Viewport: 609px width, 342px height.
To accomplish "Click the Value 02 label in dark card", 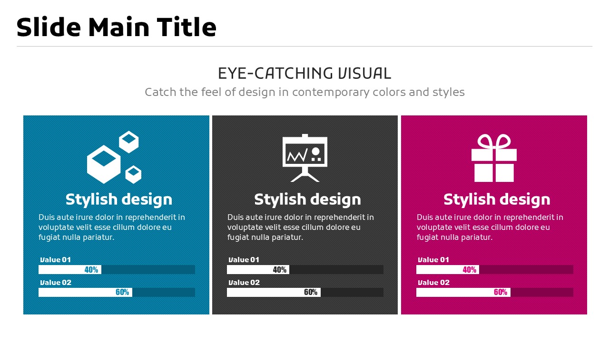I will click(244, 283).
